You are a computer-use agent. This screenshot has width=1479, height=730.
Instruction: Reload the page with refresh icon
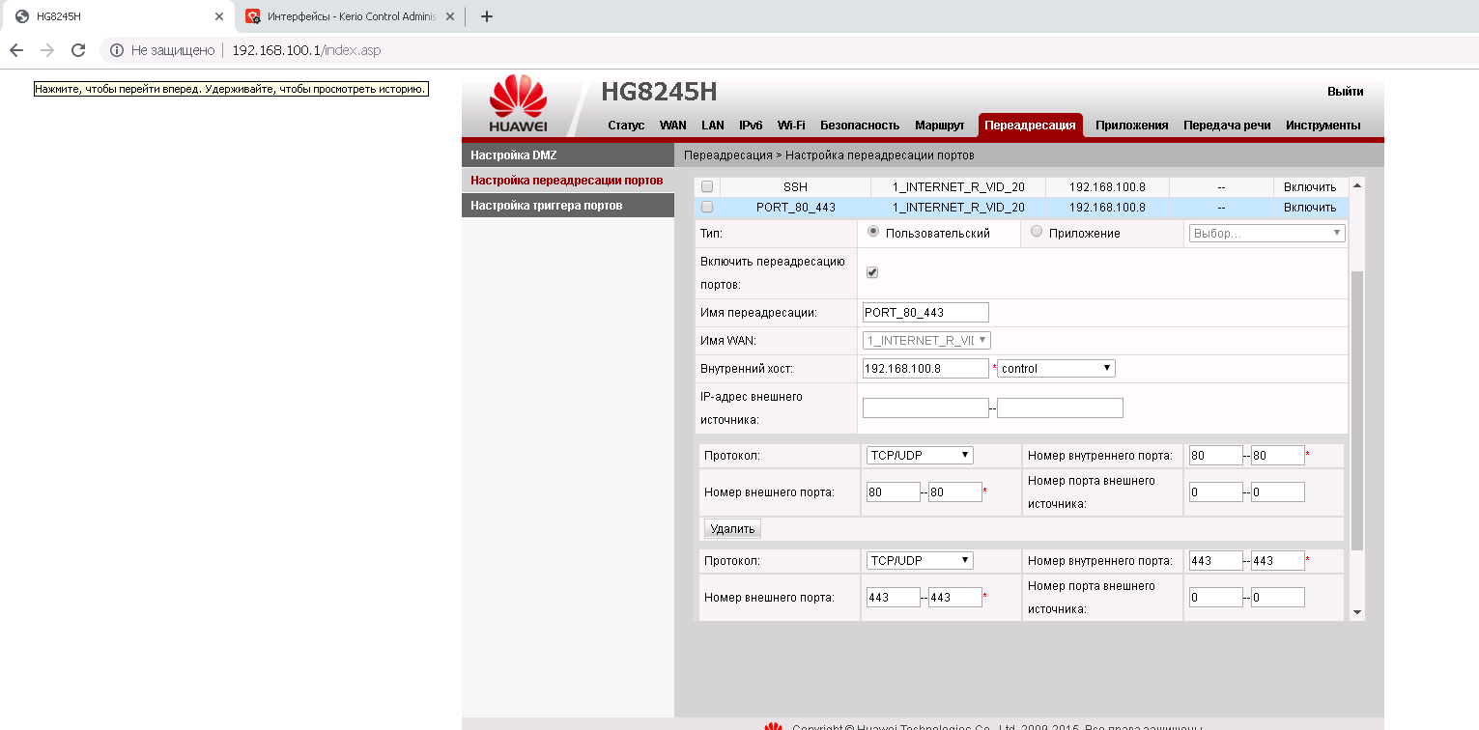point(78,50)
